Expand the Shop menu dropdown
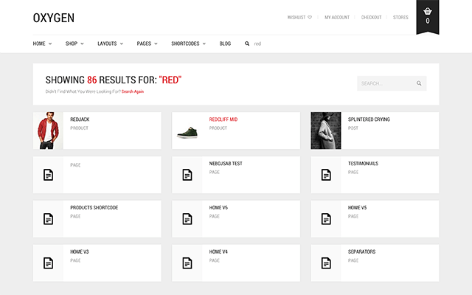This screenshot has height=295, width=472. pyautogui.click(x=74, y=44)
